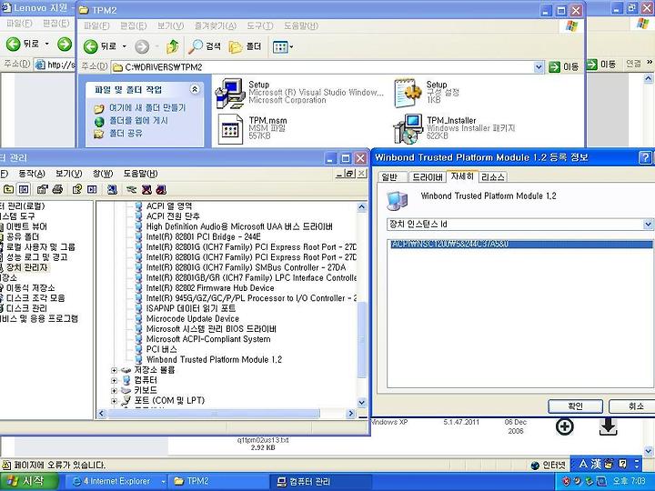Select Microcode Update Device entry

tap(192, 318)
